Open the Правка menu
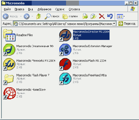The height and width of the screenshot is (120, 139). point(19,9)
